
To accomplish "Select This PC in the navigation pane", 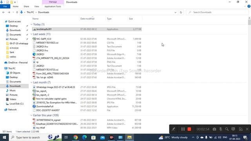I will pos(12,69).
